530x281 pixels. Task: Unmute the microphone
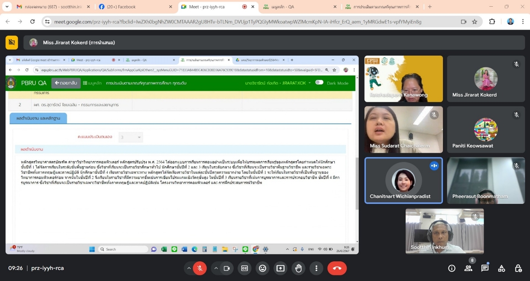[200, 268]
